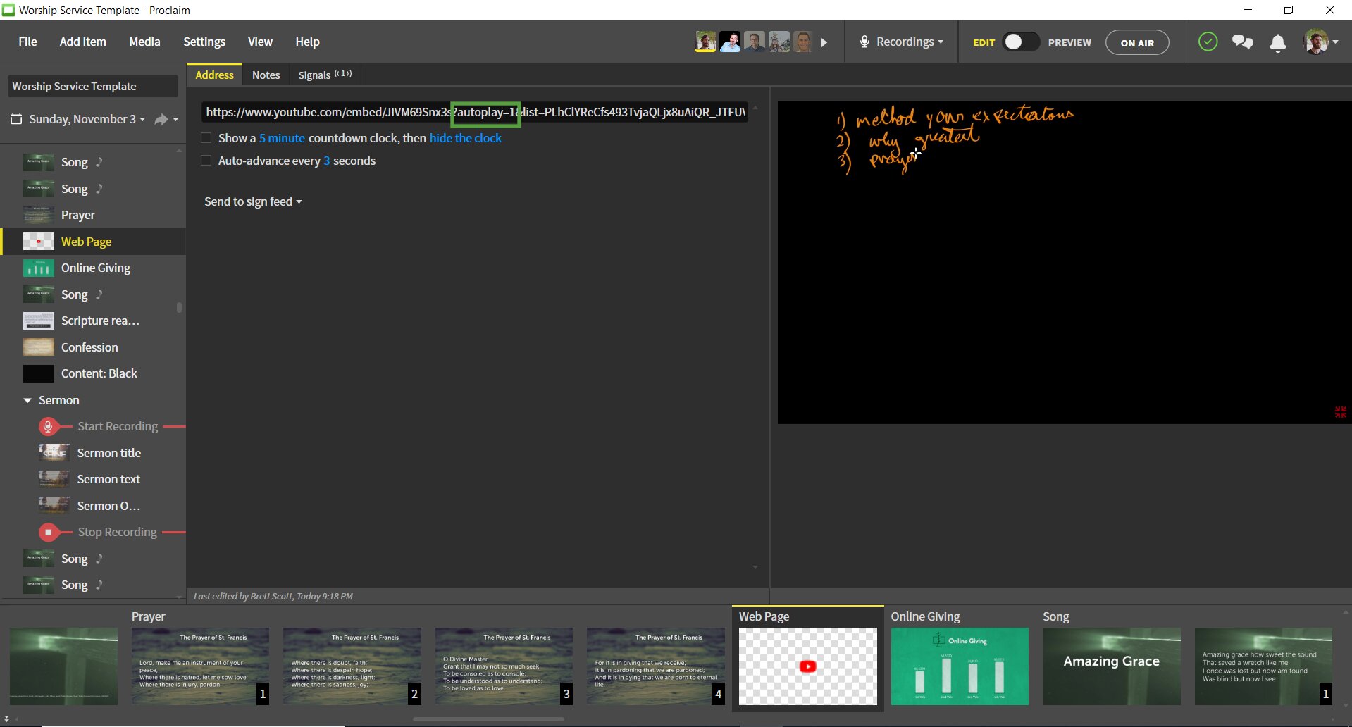This screenshot has width=1352, height=727.
Task: Click the red collapse icon in preview
Action: [x=1340, y=412]
